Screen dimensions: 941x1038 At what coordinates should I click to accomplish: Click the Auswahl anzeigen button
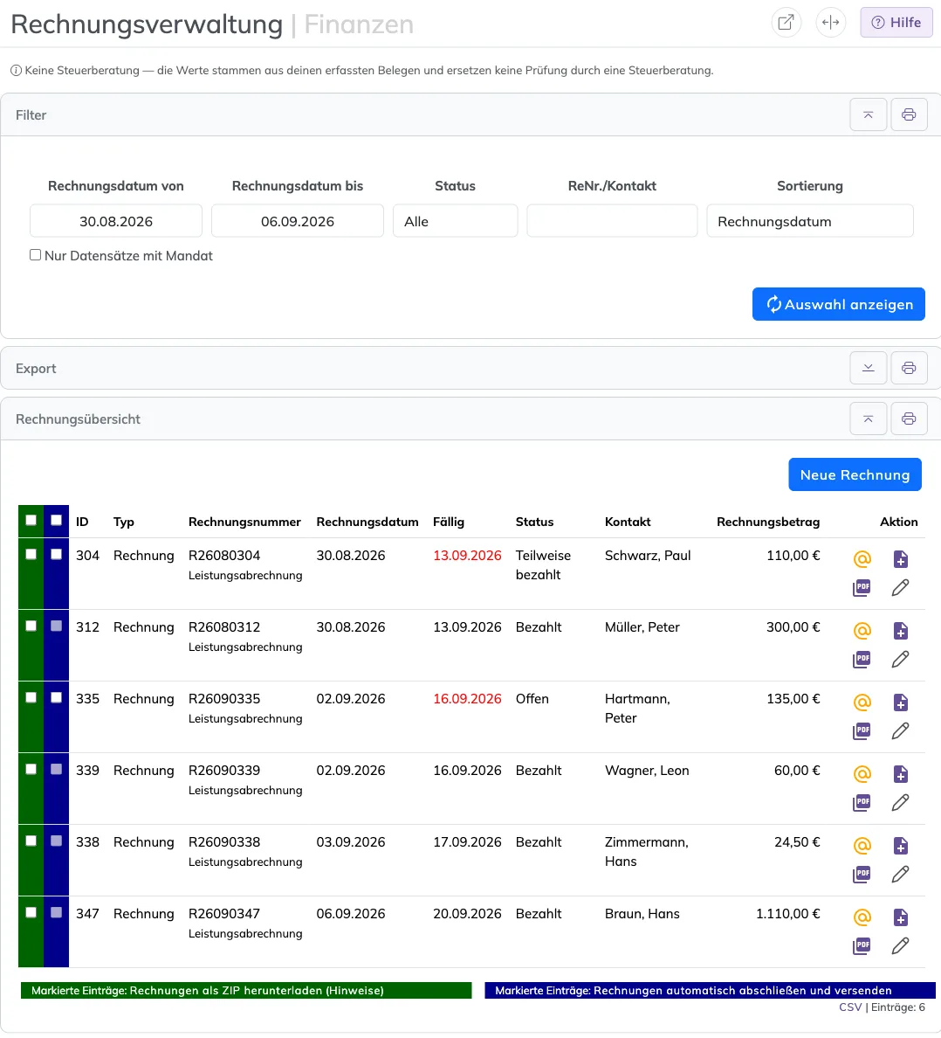[839, 304]
